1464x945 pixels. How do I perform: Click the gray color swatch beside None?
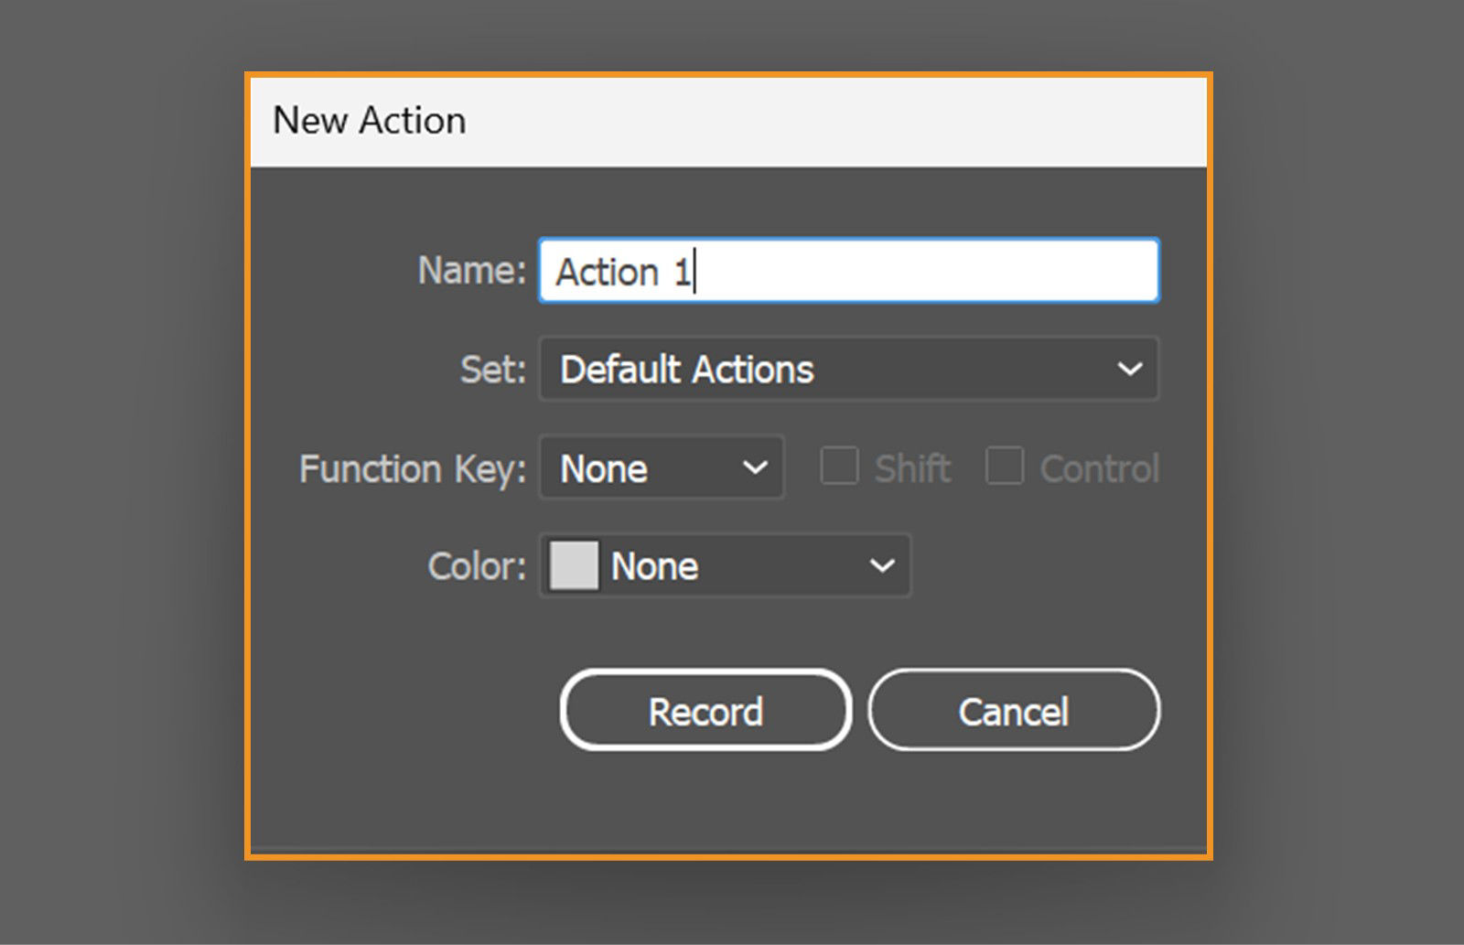pyautogui.click(x=574, y=565)
